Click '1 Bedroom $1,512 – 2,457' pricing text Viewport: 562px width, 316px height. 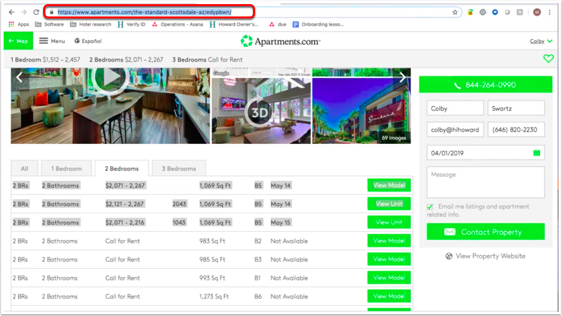(45, 60)
